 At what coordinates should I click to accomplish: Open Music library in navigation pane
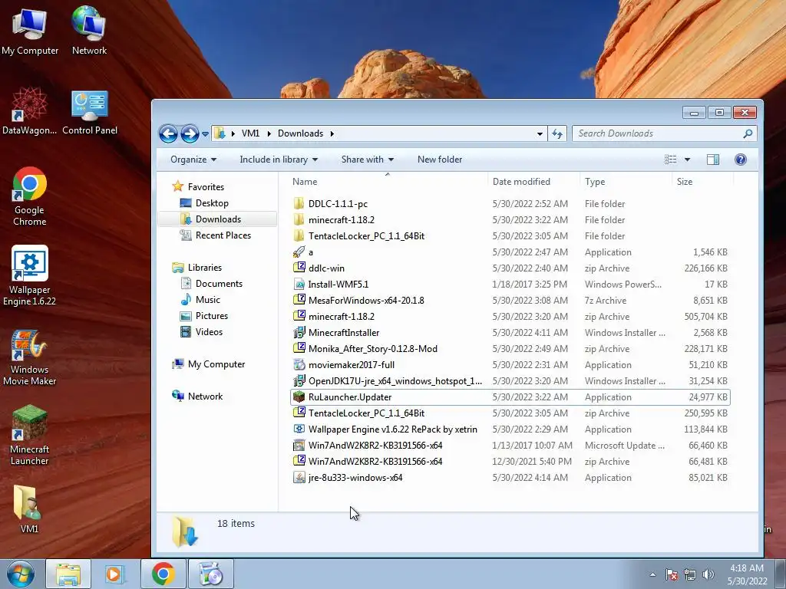click(207, 300)
